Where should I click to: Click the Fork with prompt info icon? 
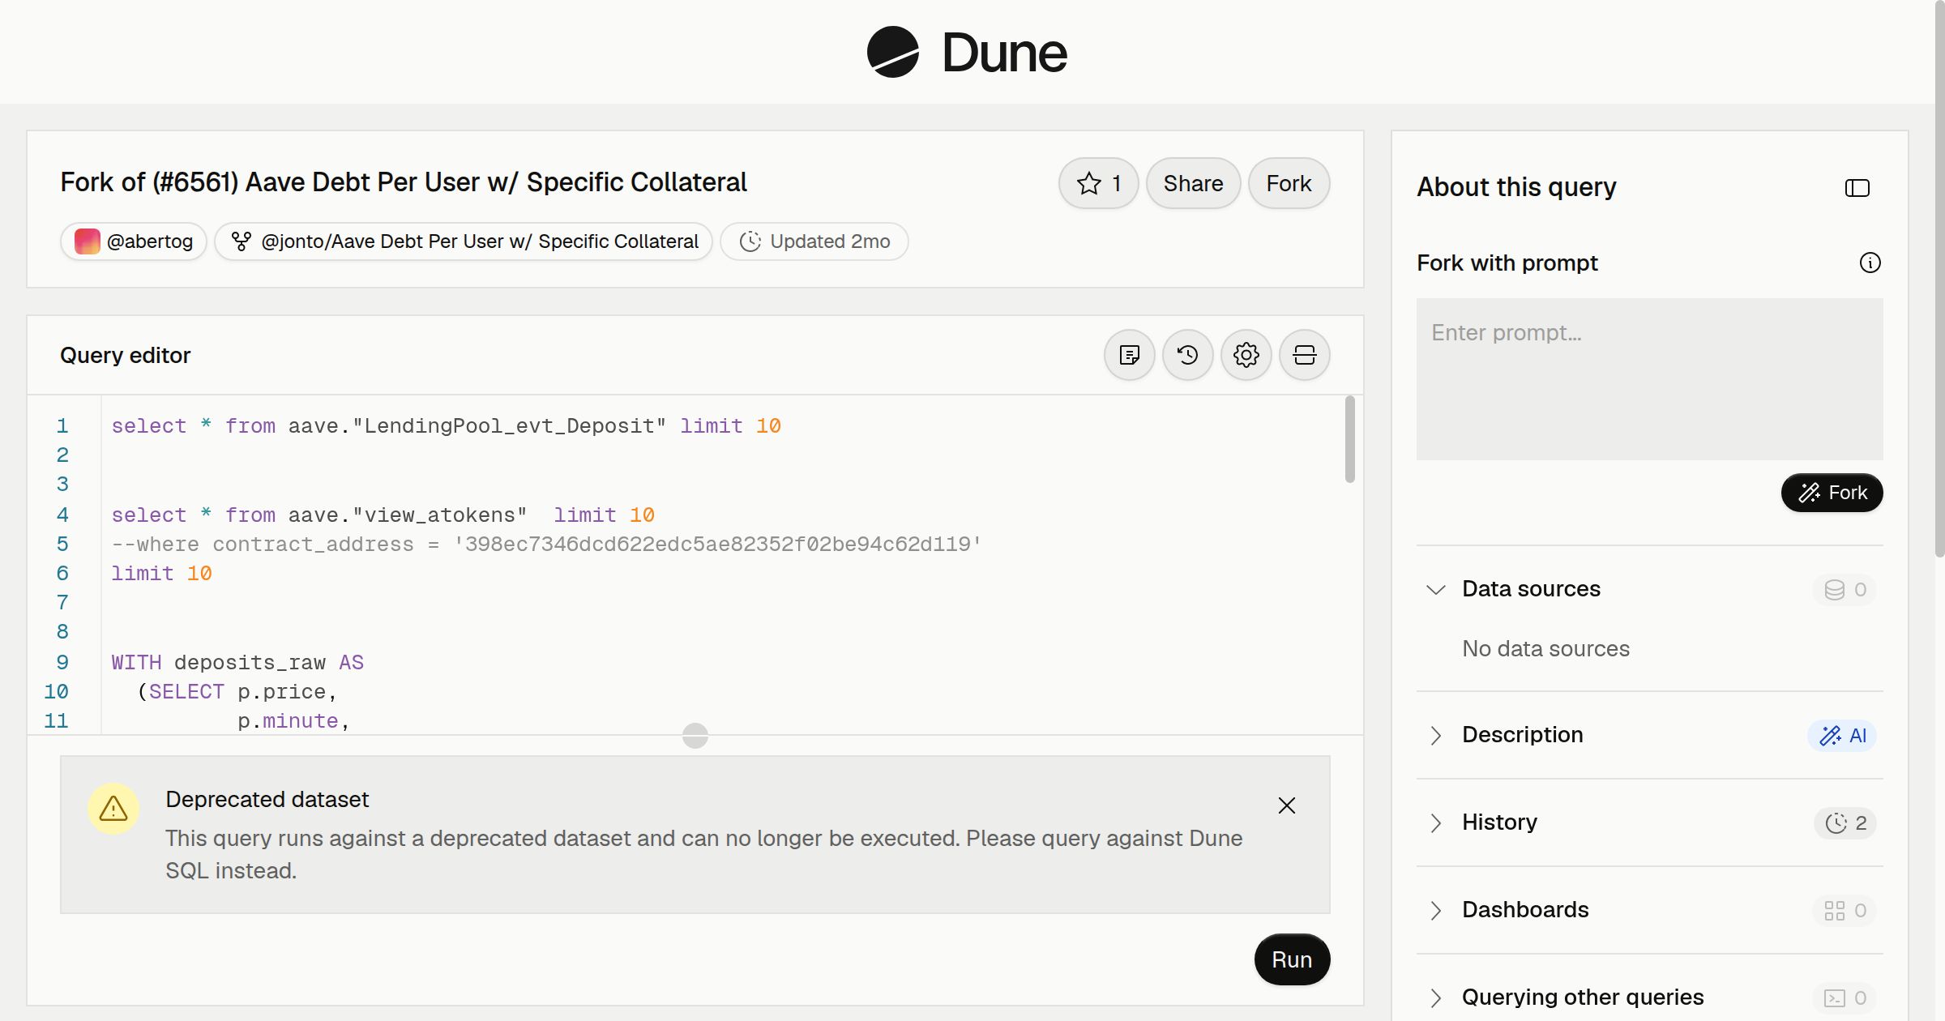point(1870,263)
